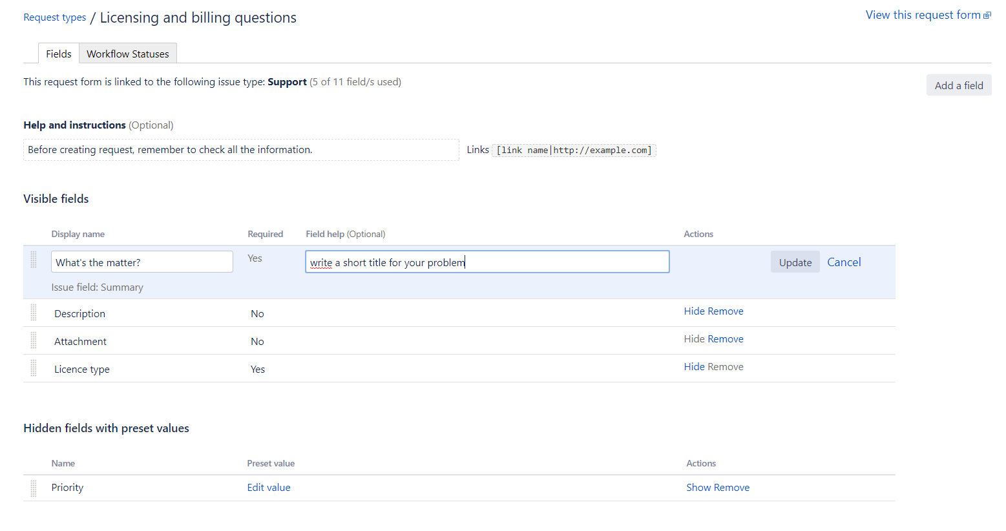Click Required value Yes in Licence type row
Image resolution: width=1006 pixels, height=531 pixels.
258,370
